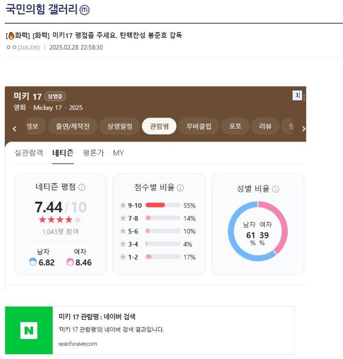Open the MY ratings tab
This screenshot has height=359, width=343.
coord(118,153)
